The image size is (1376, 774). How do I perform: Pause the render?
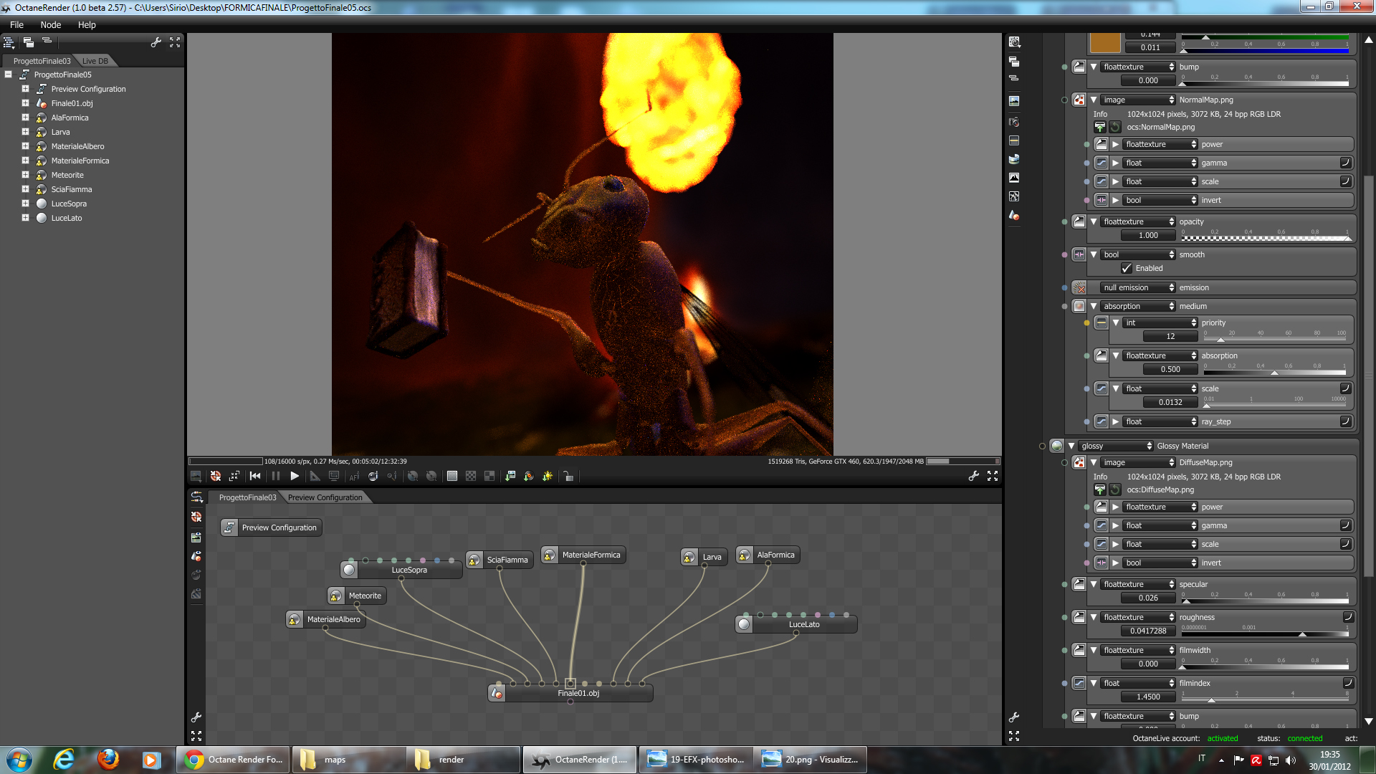pos(276,476)
